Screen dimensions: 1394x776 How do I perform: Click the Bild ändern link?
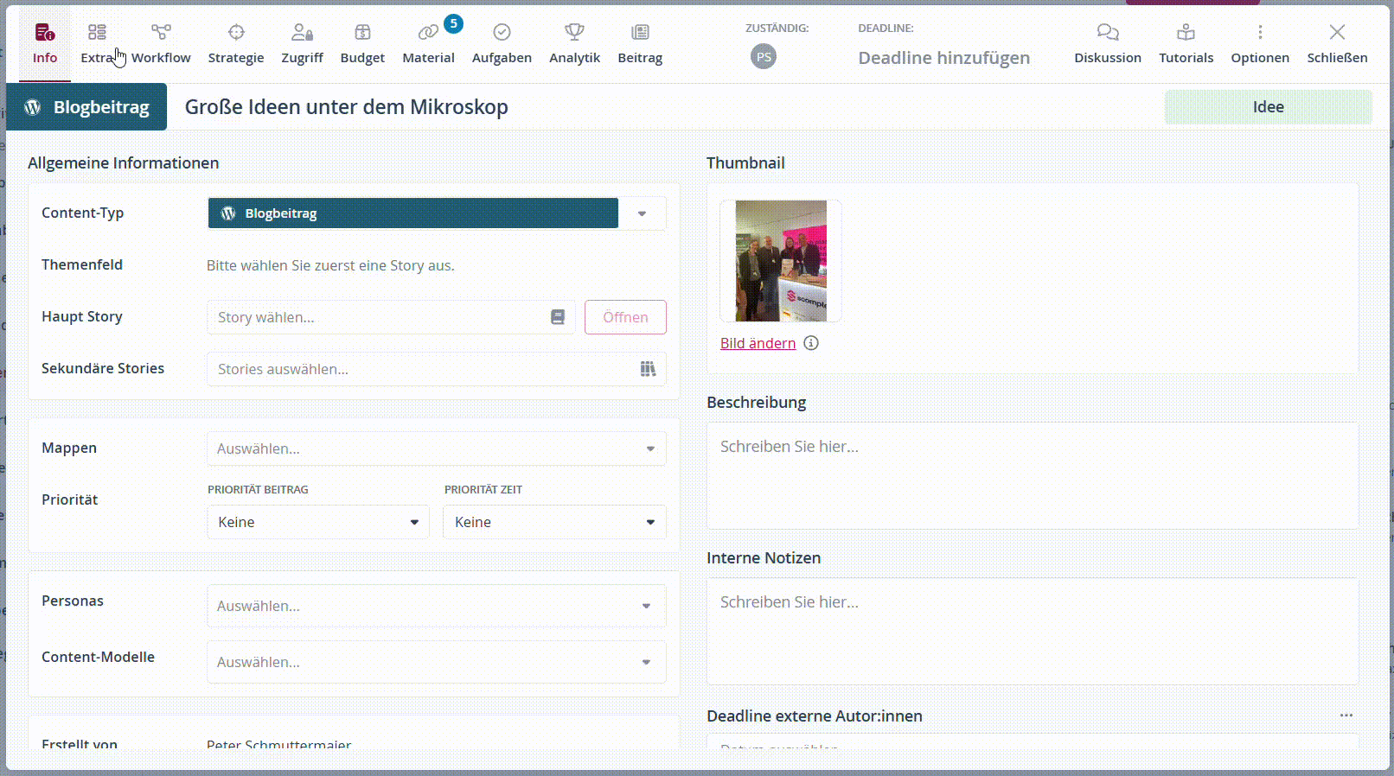(x=758, y=343)
